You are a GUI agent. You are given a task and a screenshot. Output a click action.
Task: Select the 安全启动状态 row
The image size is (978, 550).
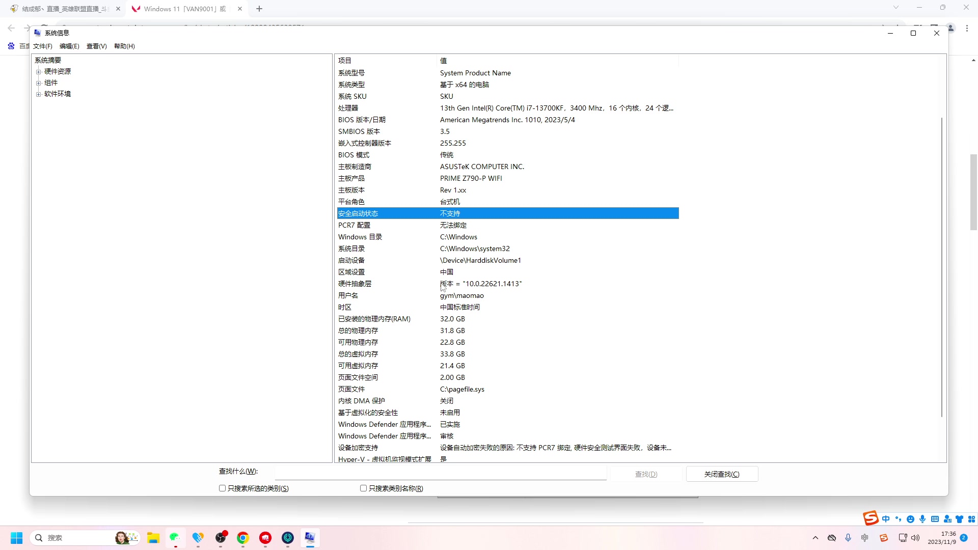[x=508, y=213]
